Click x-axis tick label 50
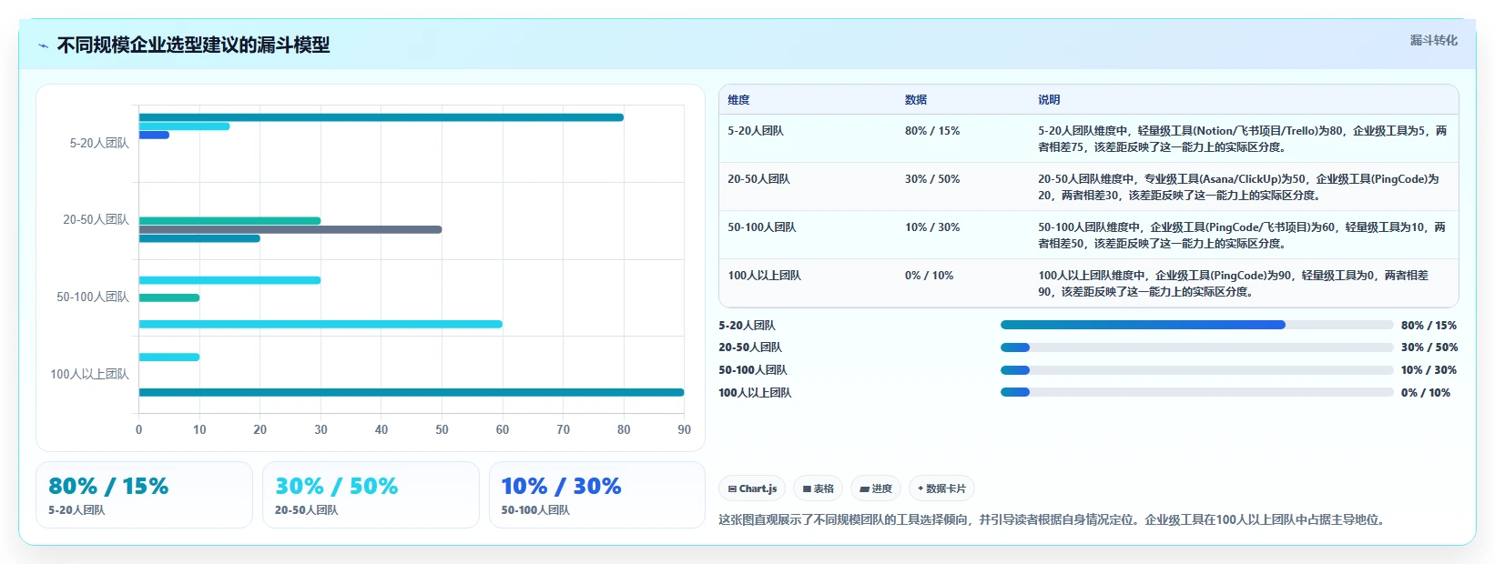This screenshot has height=564, width=1495. coord(442,430)
